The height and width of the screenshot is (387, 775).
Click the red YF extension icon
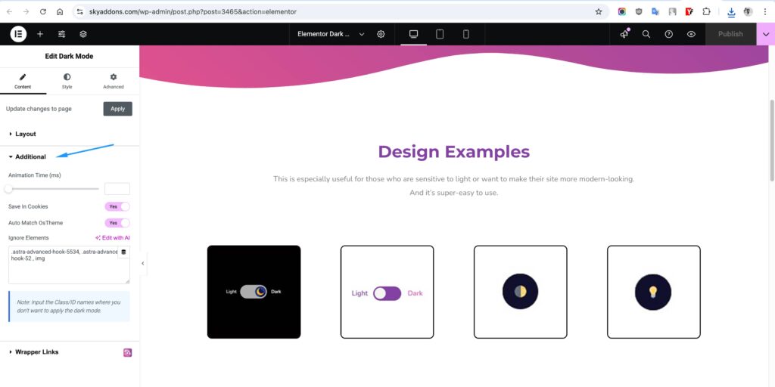click(689, 11)
